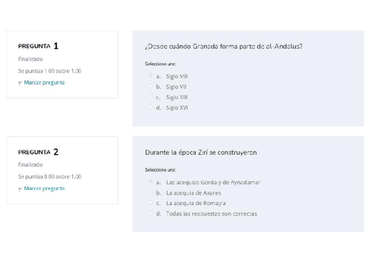
Task: Click the Granada al-Andalus question text
Action: 223,47
